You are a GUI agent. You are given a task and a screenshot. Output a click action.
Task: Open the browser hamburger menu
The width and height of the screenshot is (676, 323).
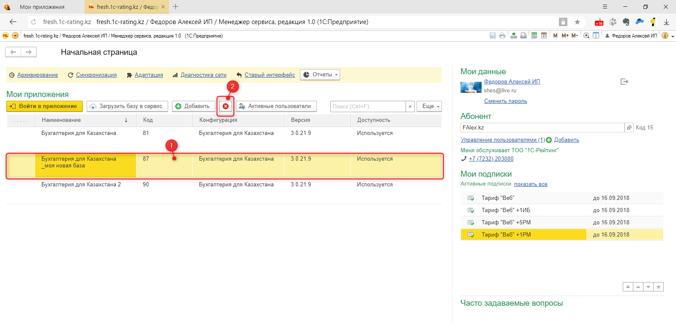pos(605,7)
